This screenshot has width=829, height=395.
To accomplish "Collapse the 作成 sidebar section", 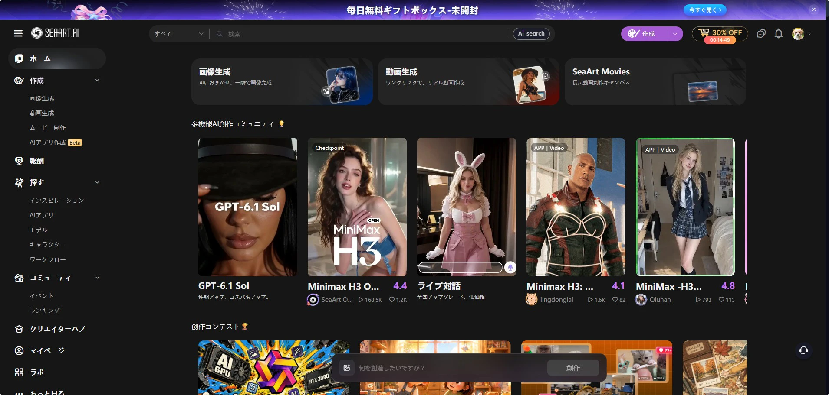I will point(97,80).
